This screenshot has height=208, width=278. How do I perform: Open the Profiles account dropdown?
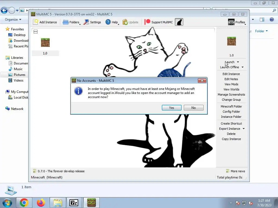[x=237, y=22]
